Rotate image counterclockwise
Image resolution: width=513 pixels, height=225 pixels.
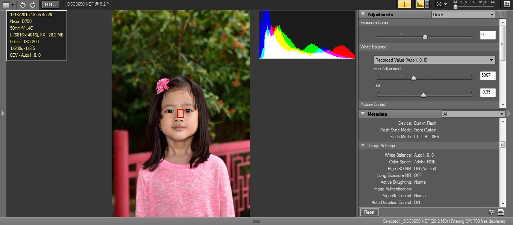pos(23,5)
